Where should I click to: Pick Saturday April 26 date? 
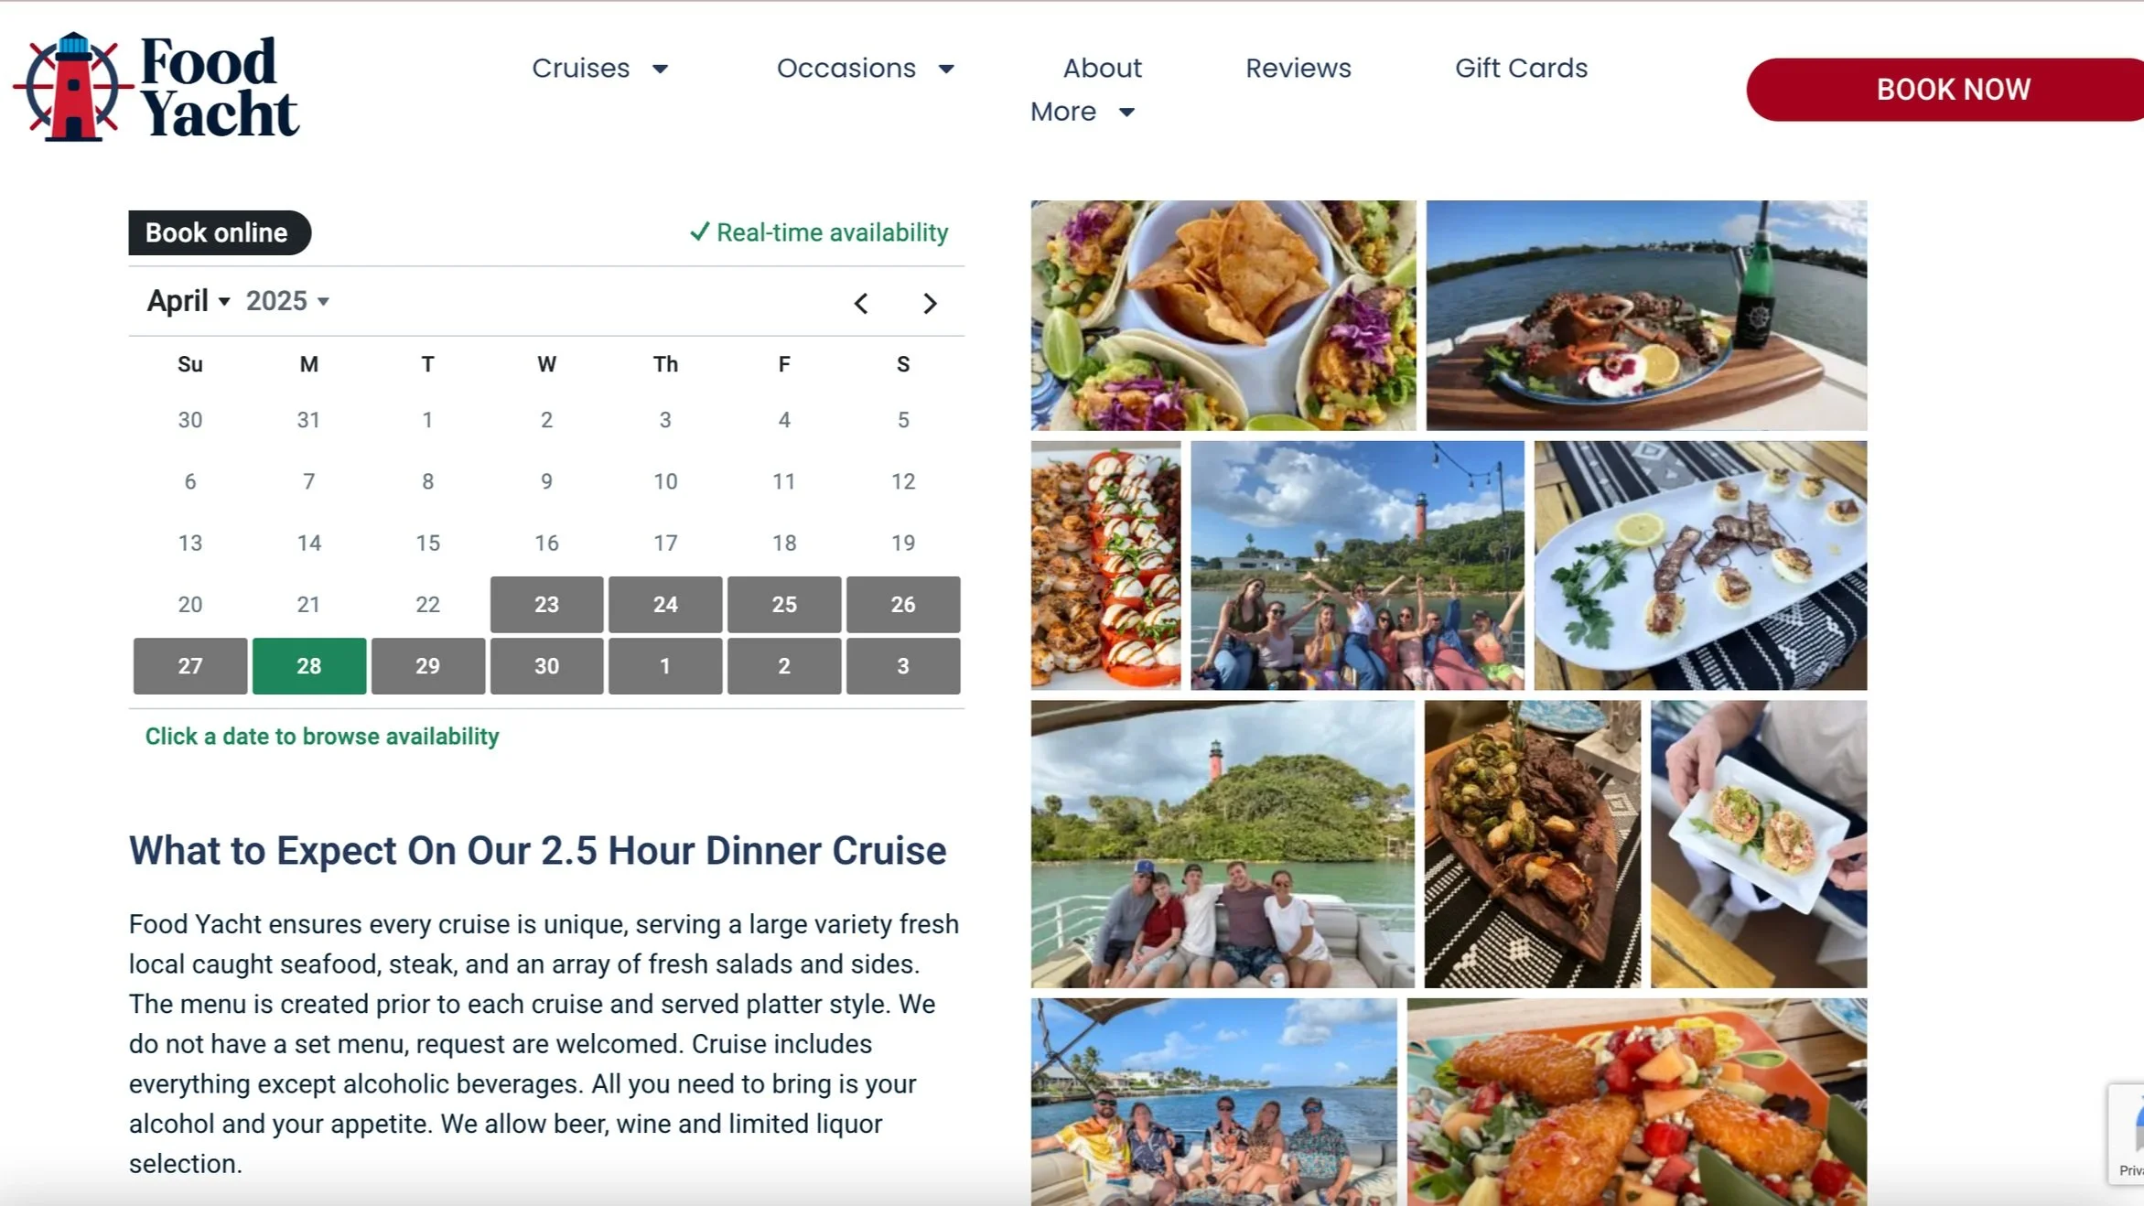(x=903, y=605)
